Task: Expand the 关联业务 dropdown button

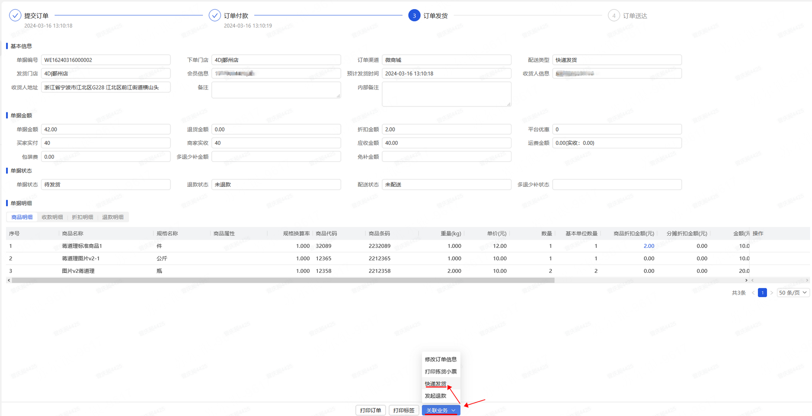Action: point(441,410)
